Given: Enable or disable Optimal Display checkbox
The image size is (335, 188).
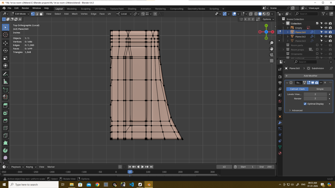Looking at the screenshot, I should (305, 104).
